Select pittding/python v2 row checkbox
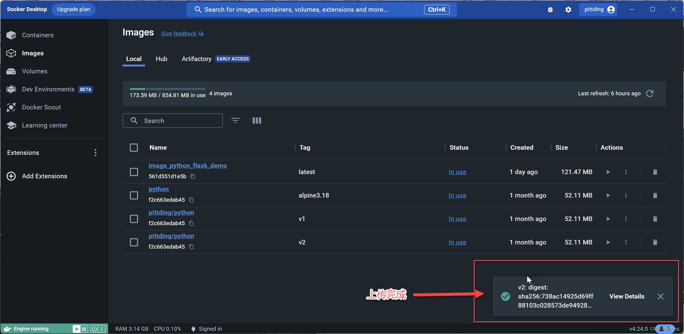The height and width of the screenshot is (334, 684). [x=134, y=242]
